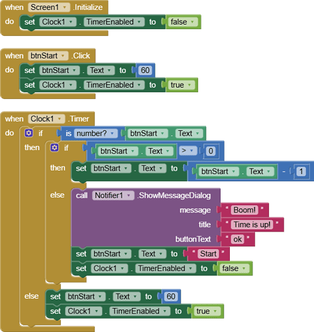Select the 'when Clock1.Timer' event block
This screenshot has height=332, width=314.
tap(14, 119)
